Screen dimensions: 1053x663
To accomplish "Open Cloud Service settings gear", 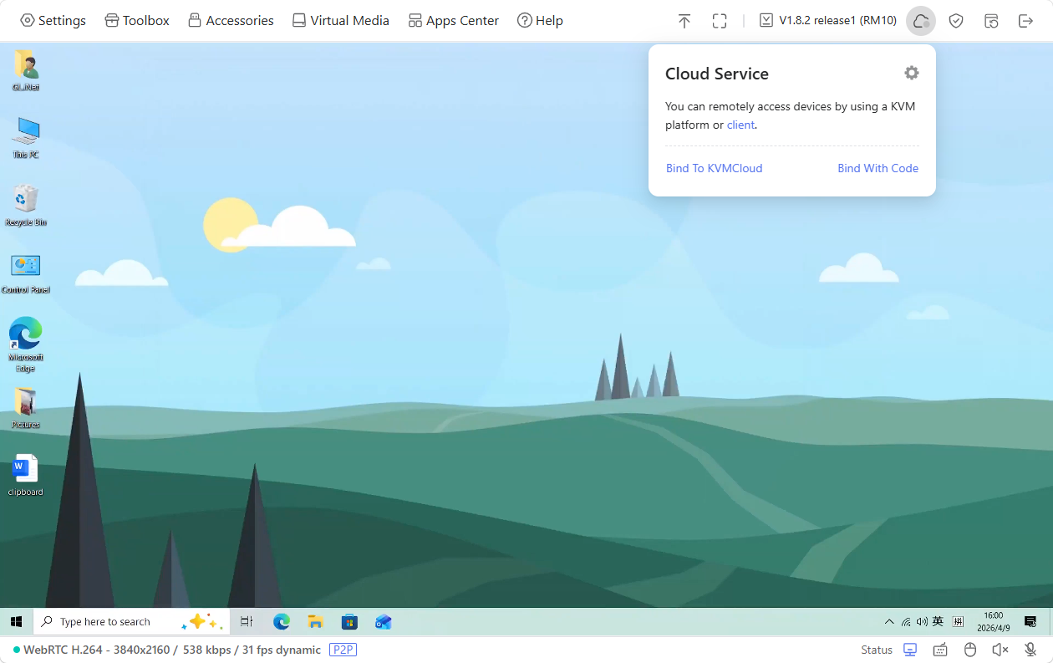I will pos(911,74).
